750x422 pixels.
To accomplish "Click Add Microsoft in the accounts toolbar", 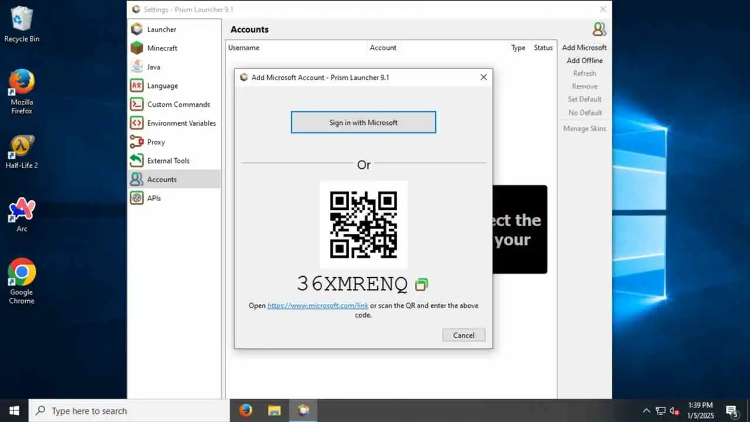I will 584,47.
